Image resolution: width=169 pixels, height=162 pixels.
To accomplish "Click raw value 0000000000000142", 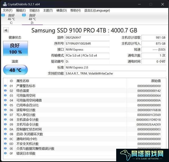I will point(149,91).
